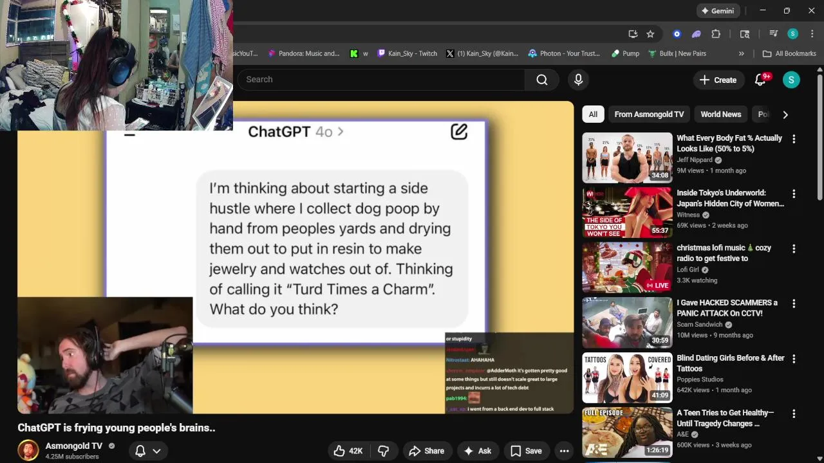The image size is (824, 463).
Task: Open the Photon bookmark
Action: coord(565,53)
